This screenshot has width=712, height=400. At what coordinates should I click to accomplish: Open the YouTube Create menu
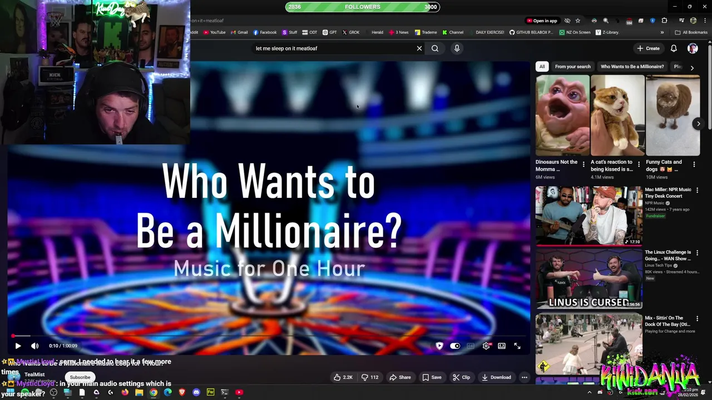pyautogui.click(x=649, y=48)
